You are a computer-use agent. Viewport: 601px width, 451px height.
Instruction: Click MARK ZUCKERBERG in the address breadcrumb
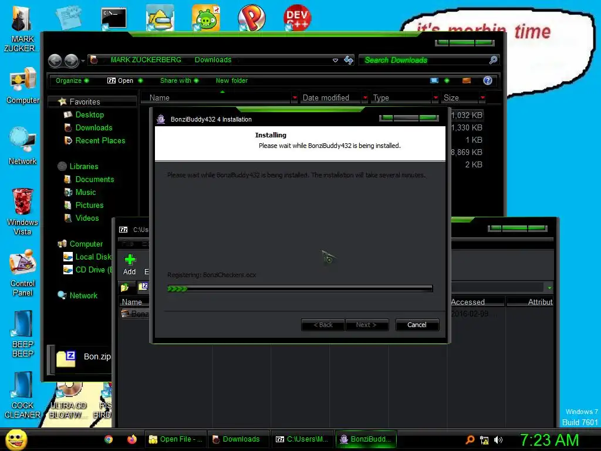(x=146, y=60)
